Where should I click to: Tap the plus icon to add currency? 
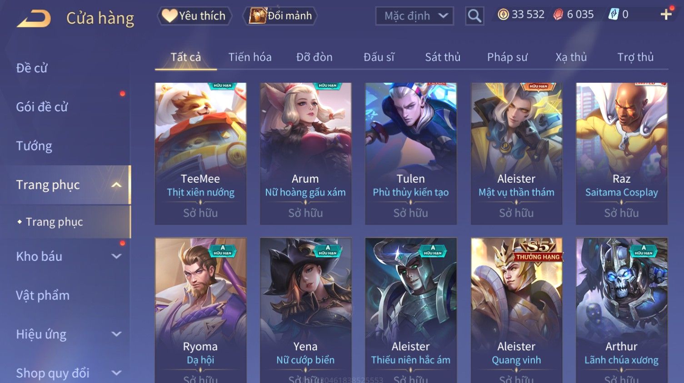666,15
